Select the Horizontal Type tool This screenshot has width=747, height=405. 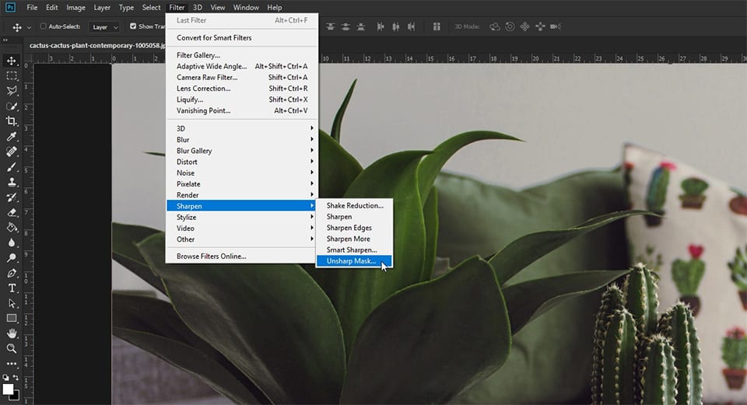click(12, 288)
